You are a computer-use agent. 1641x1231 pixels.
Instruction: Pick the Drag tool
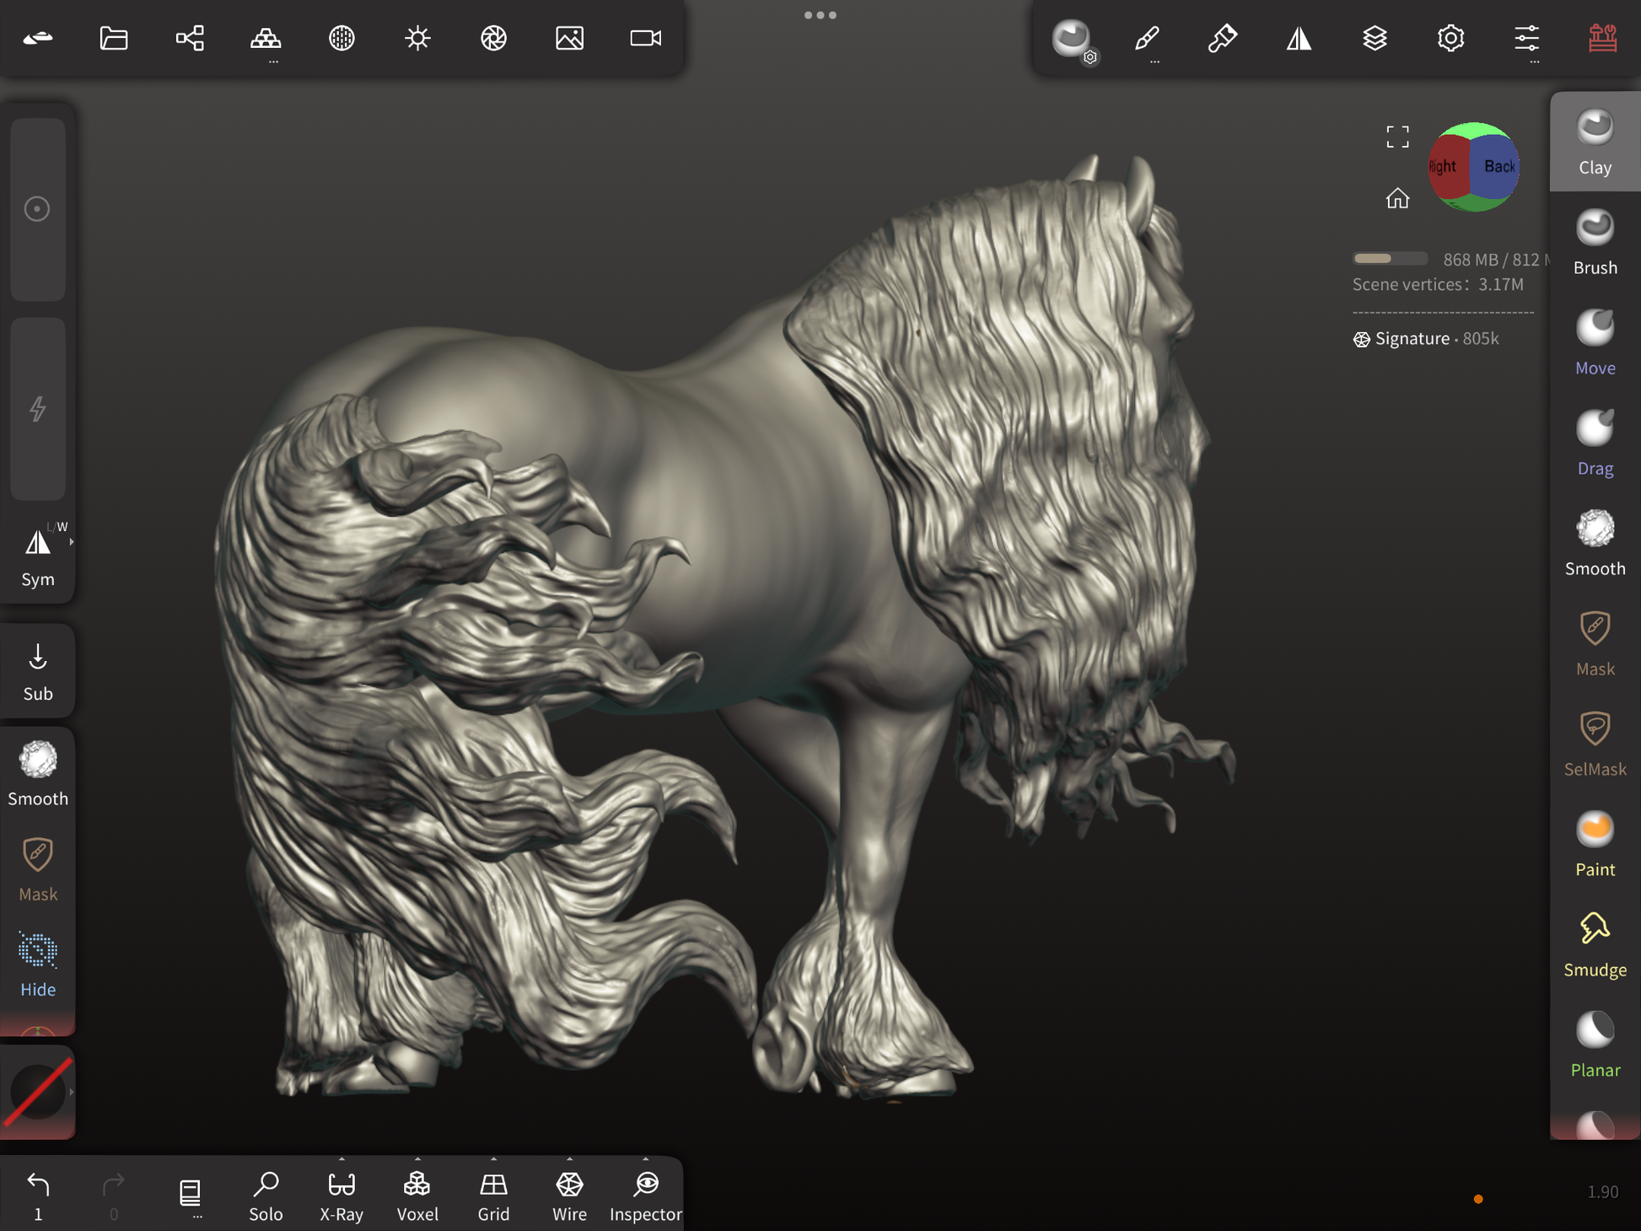[x=1594, y=443]
